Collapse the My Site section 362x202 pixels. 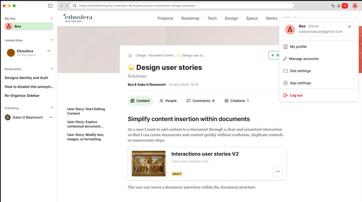click(51, 18)
